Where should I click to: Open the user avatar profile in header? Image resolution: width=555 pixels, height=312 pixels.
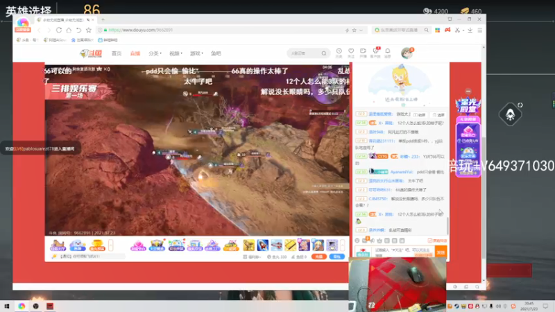[x=407, y=53]
